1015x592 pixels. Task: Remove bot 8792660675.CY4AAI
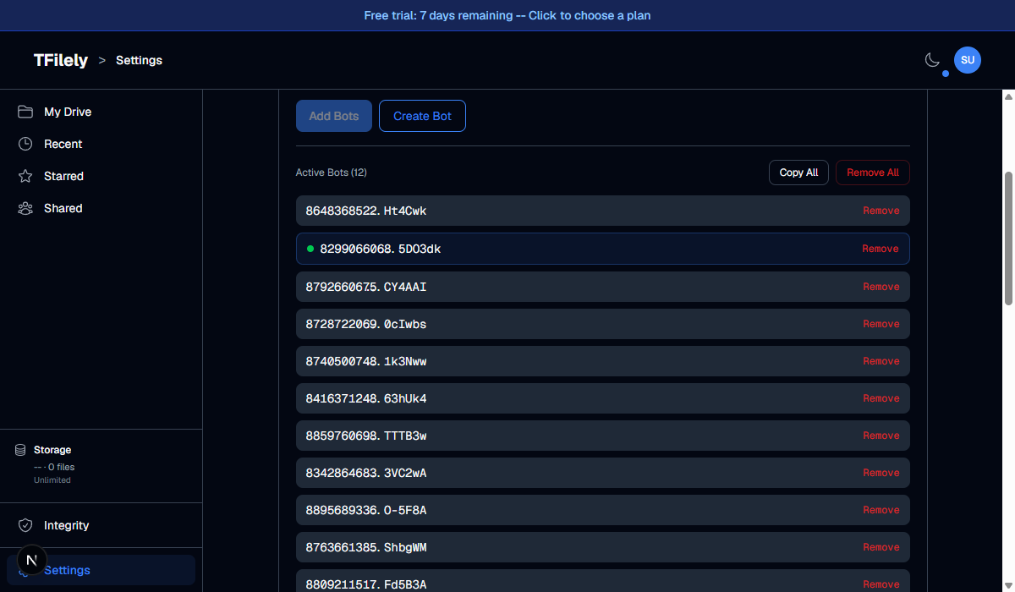click(881, 287)
